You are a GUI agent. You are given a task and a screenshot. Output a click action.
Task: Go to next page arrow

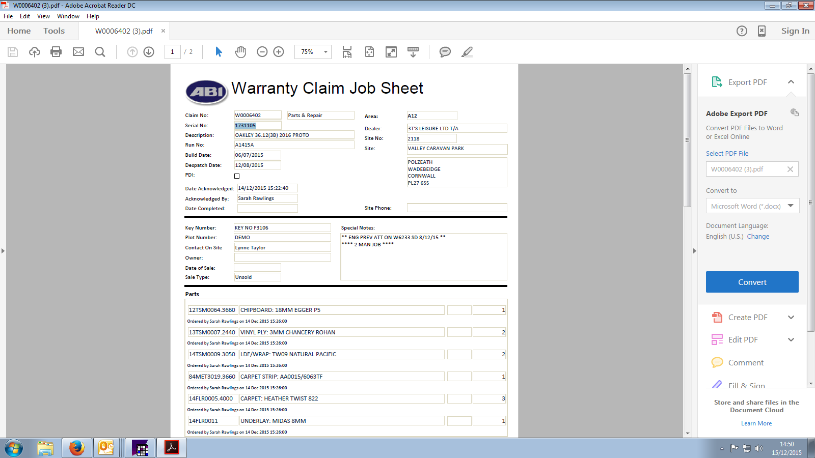tap(149, 52)
